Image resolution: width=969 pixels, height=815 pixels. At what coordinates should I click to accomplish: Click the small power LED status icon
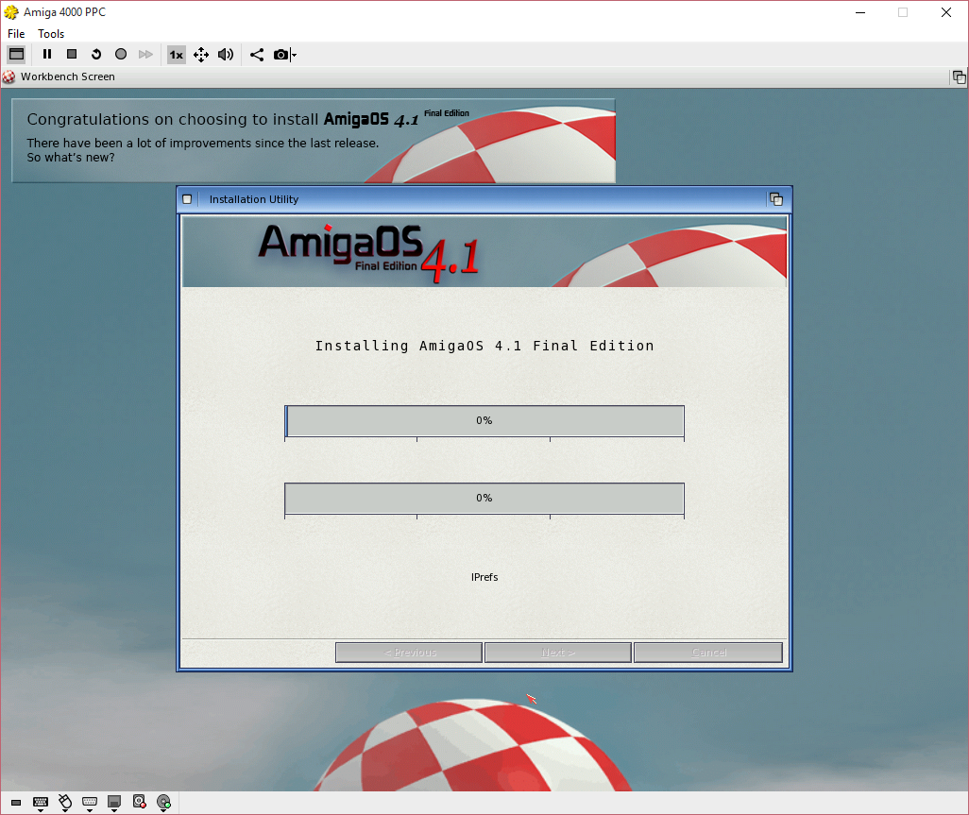[x=16, y=803]
